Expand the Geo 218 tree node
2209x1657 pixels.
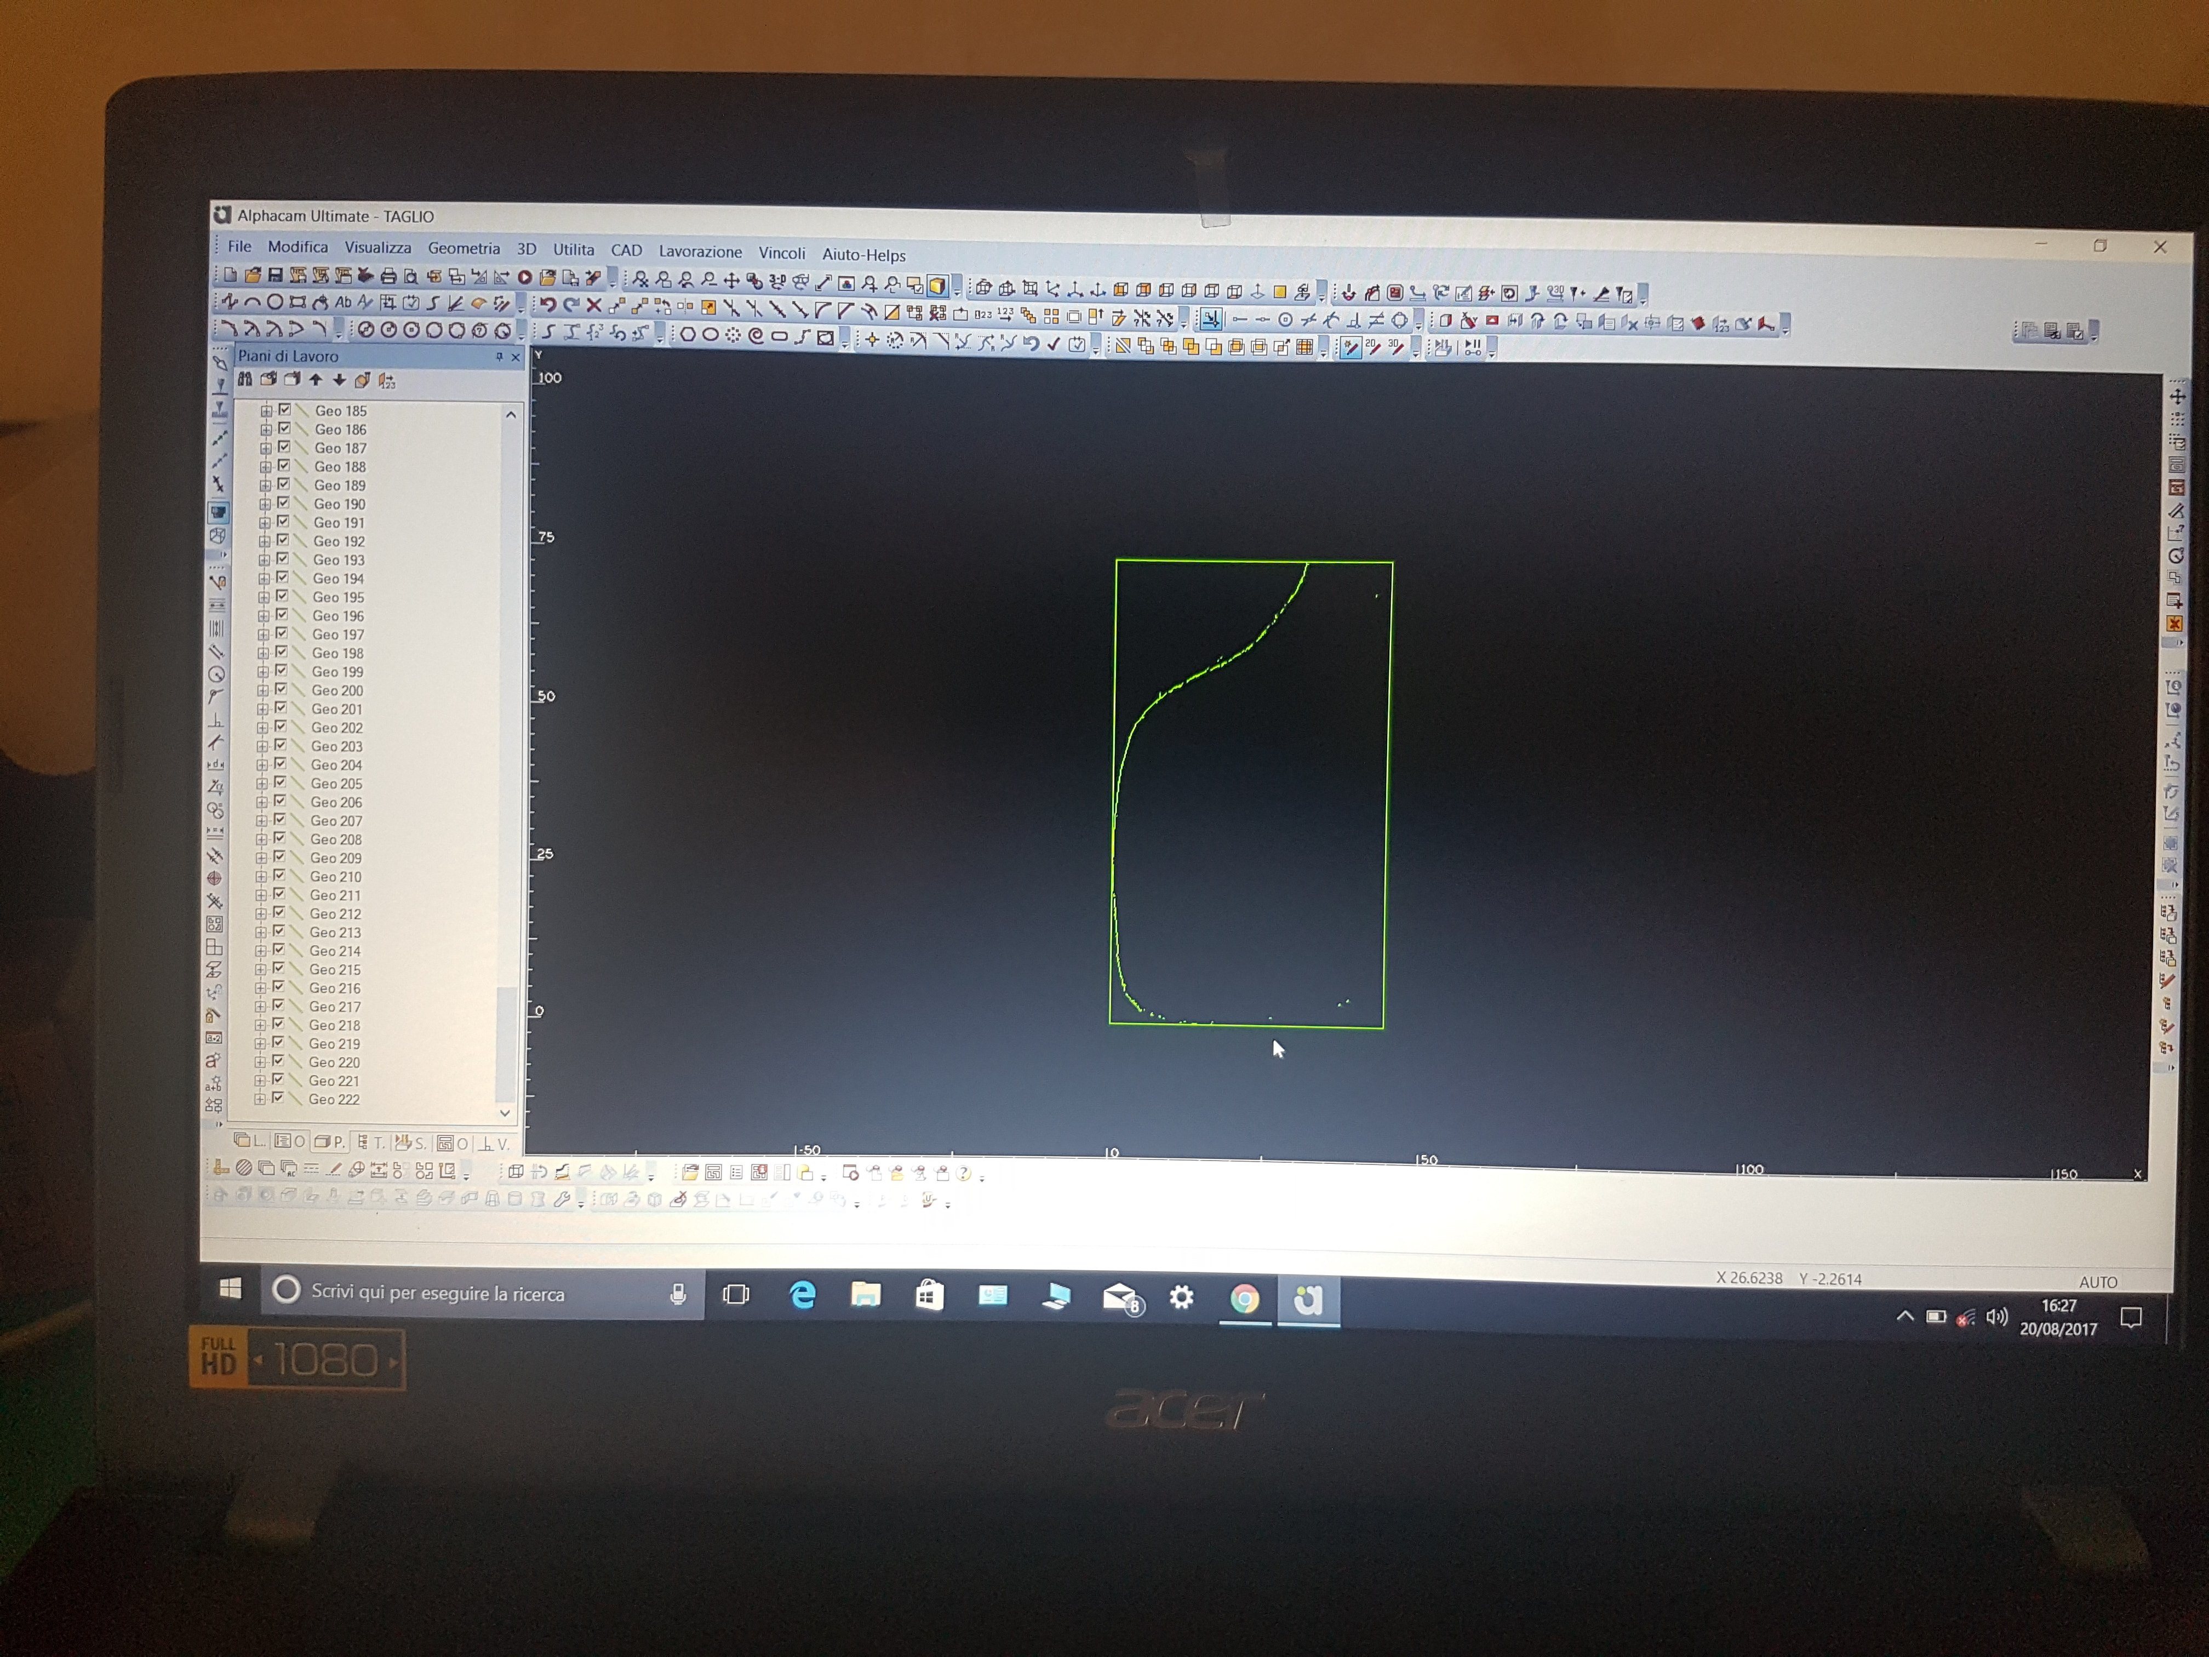point(261,1025)
